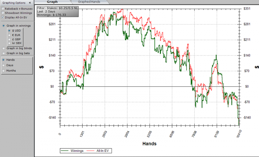Click the Hands axis title
Viewport: 259px width, 157px height.
149,144
